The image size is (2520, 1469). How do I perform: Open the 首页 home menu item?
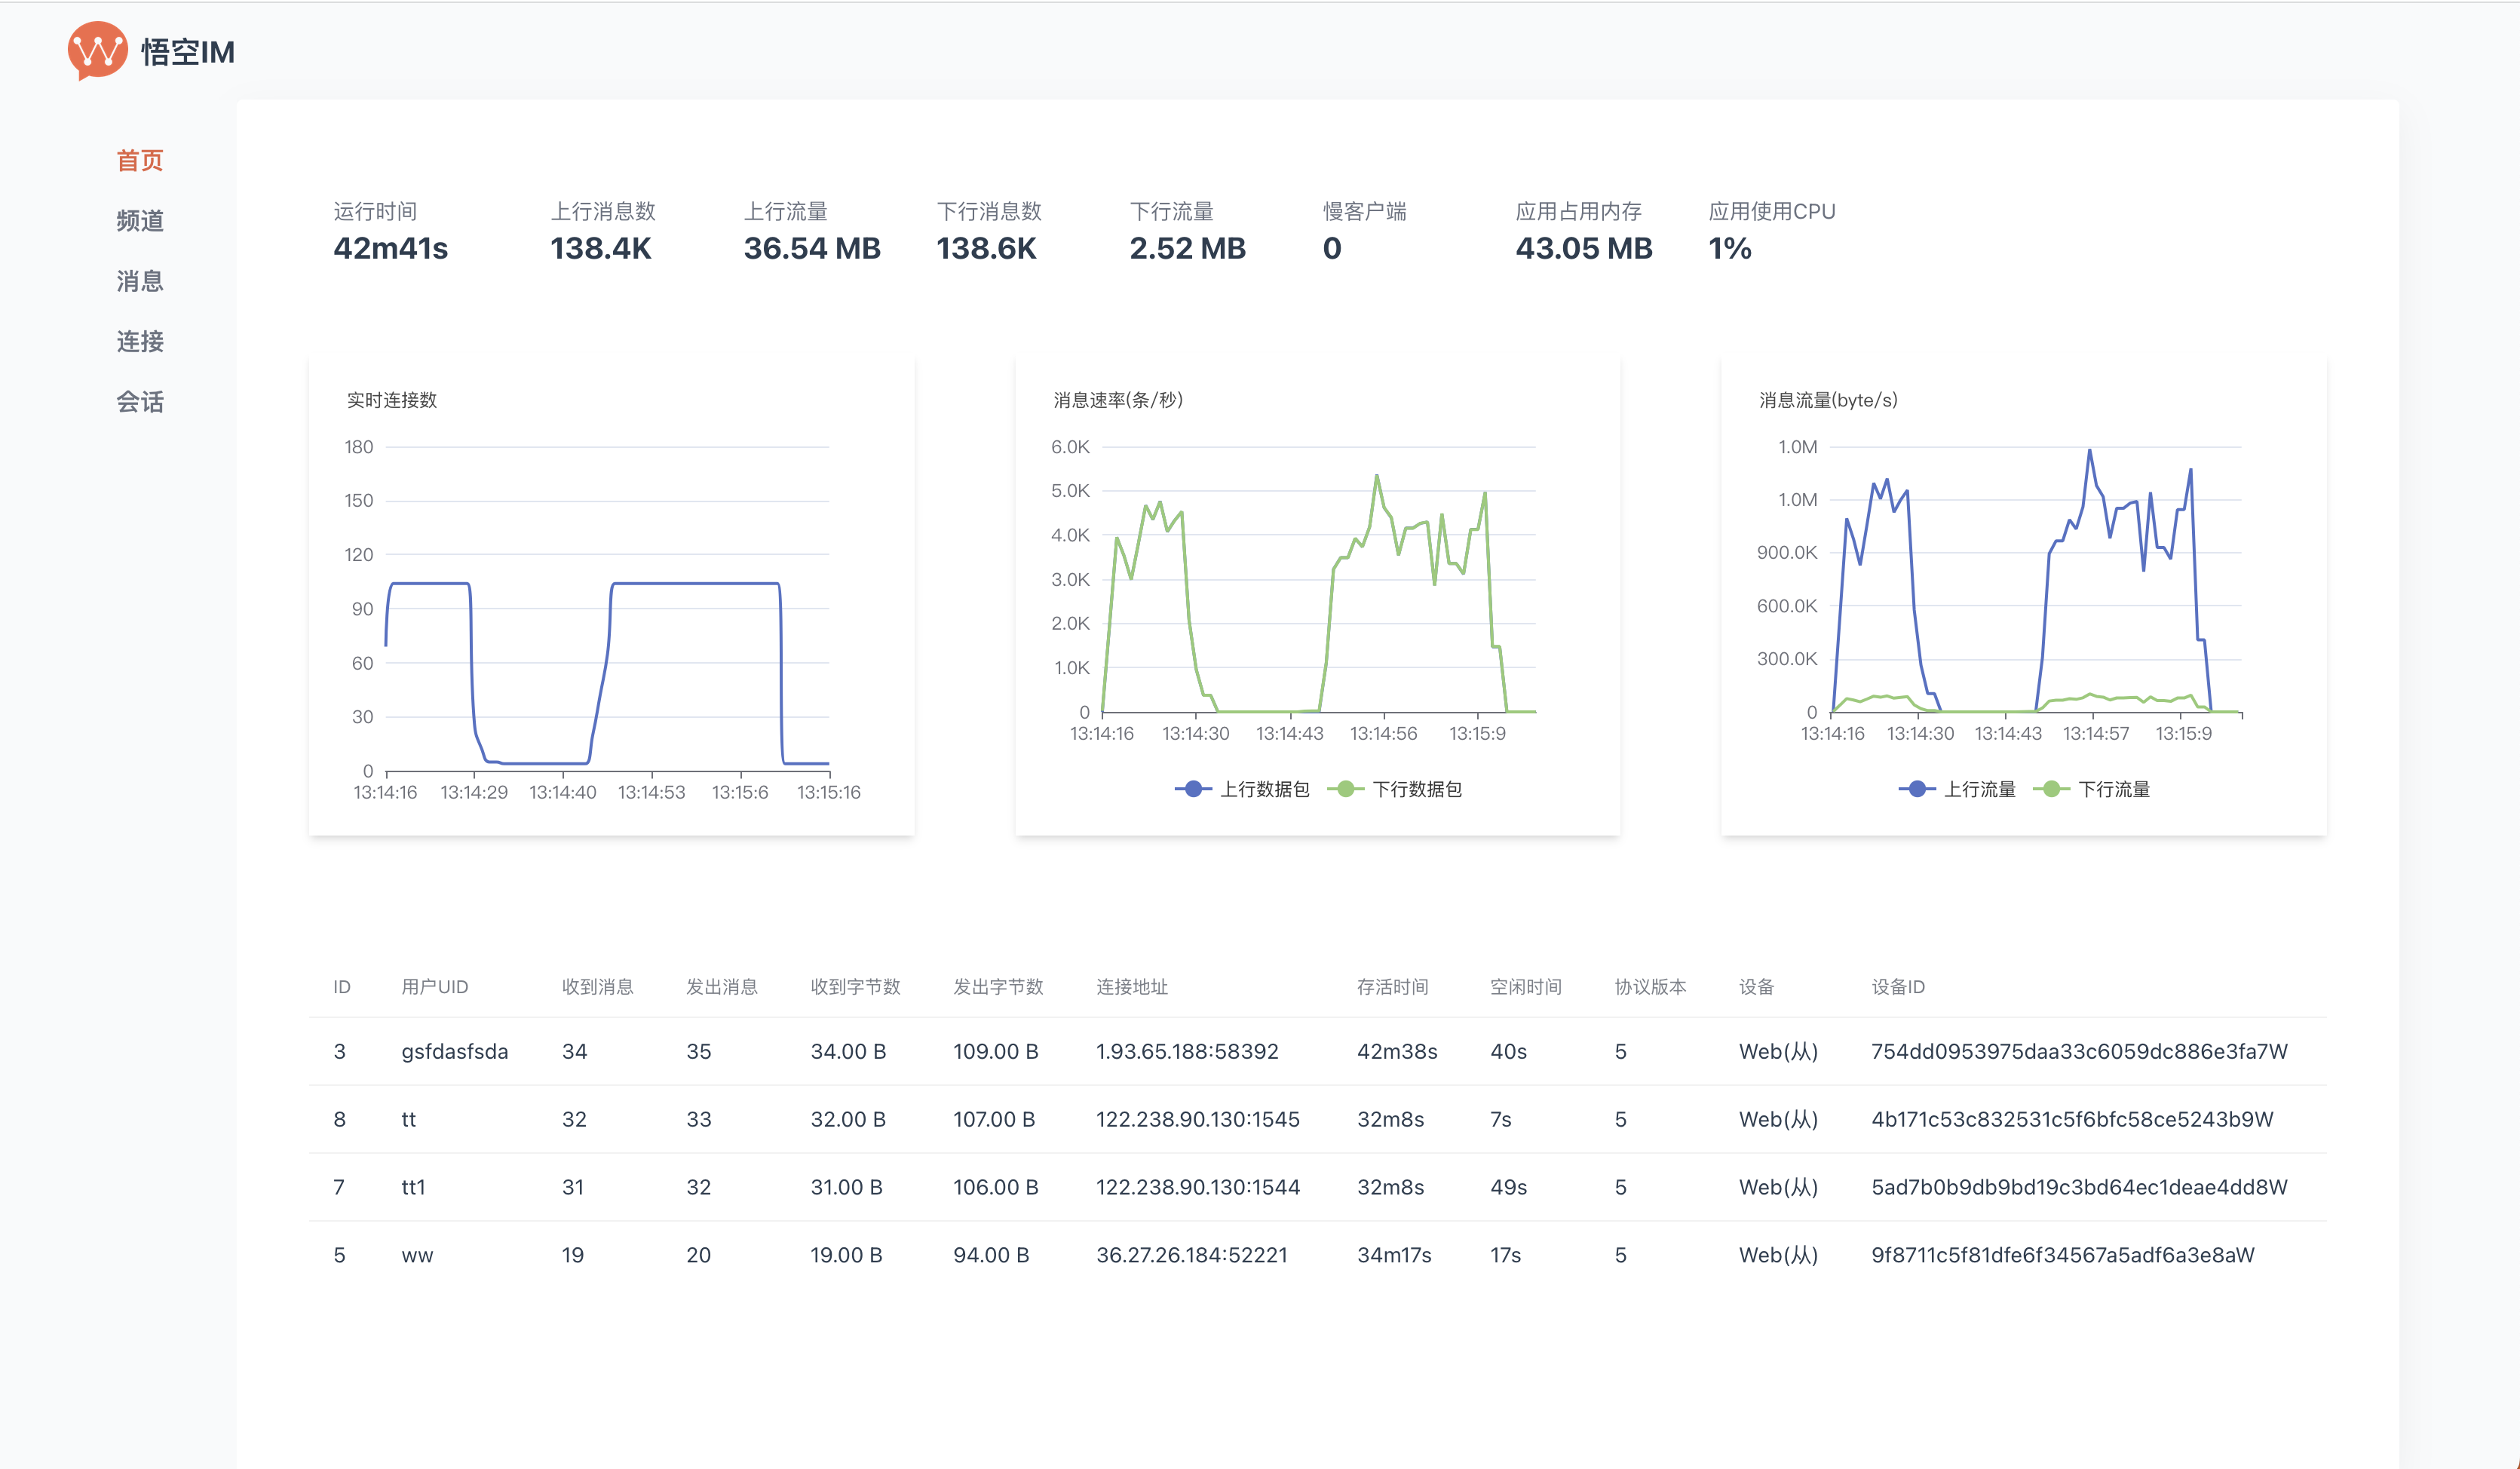(x=139, y=160)
